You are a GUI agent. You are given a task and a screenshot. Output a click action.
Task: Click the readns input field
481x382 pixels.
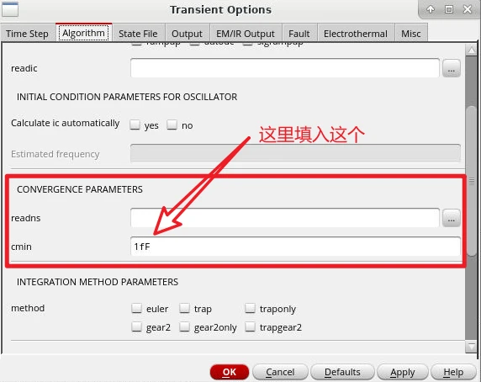[x=285, y=218]
